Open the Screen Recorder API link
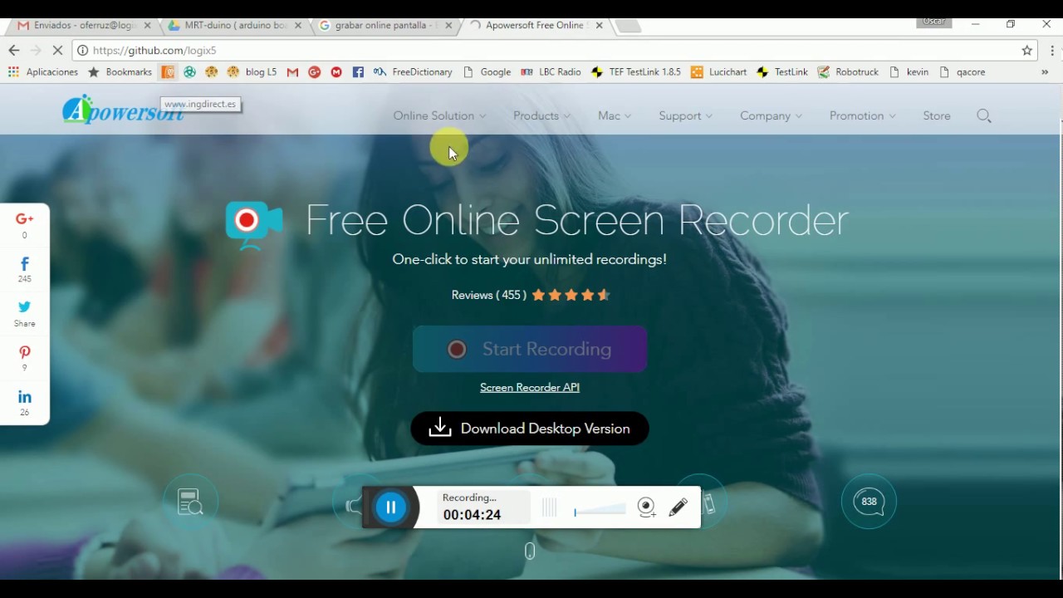Screen dimensions: 1063x598 point(530,387)
